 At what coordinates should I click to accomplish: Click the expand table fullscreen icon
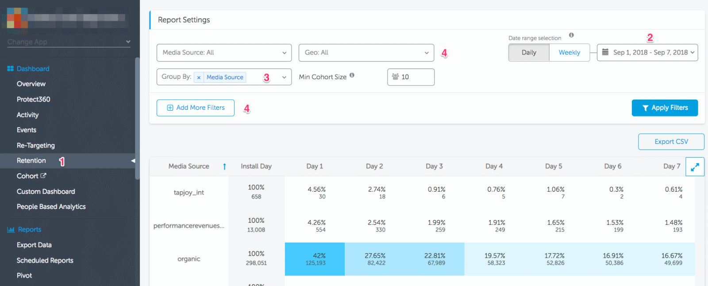tap(695, 167)
